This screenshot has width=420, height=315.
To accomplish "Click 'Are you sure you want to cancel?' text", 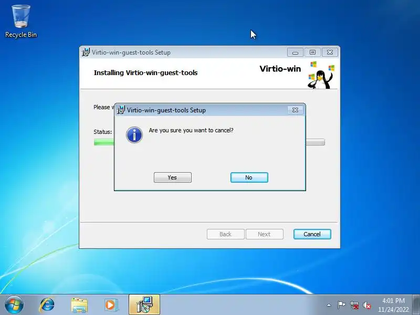I will [191, 130].
